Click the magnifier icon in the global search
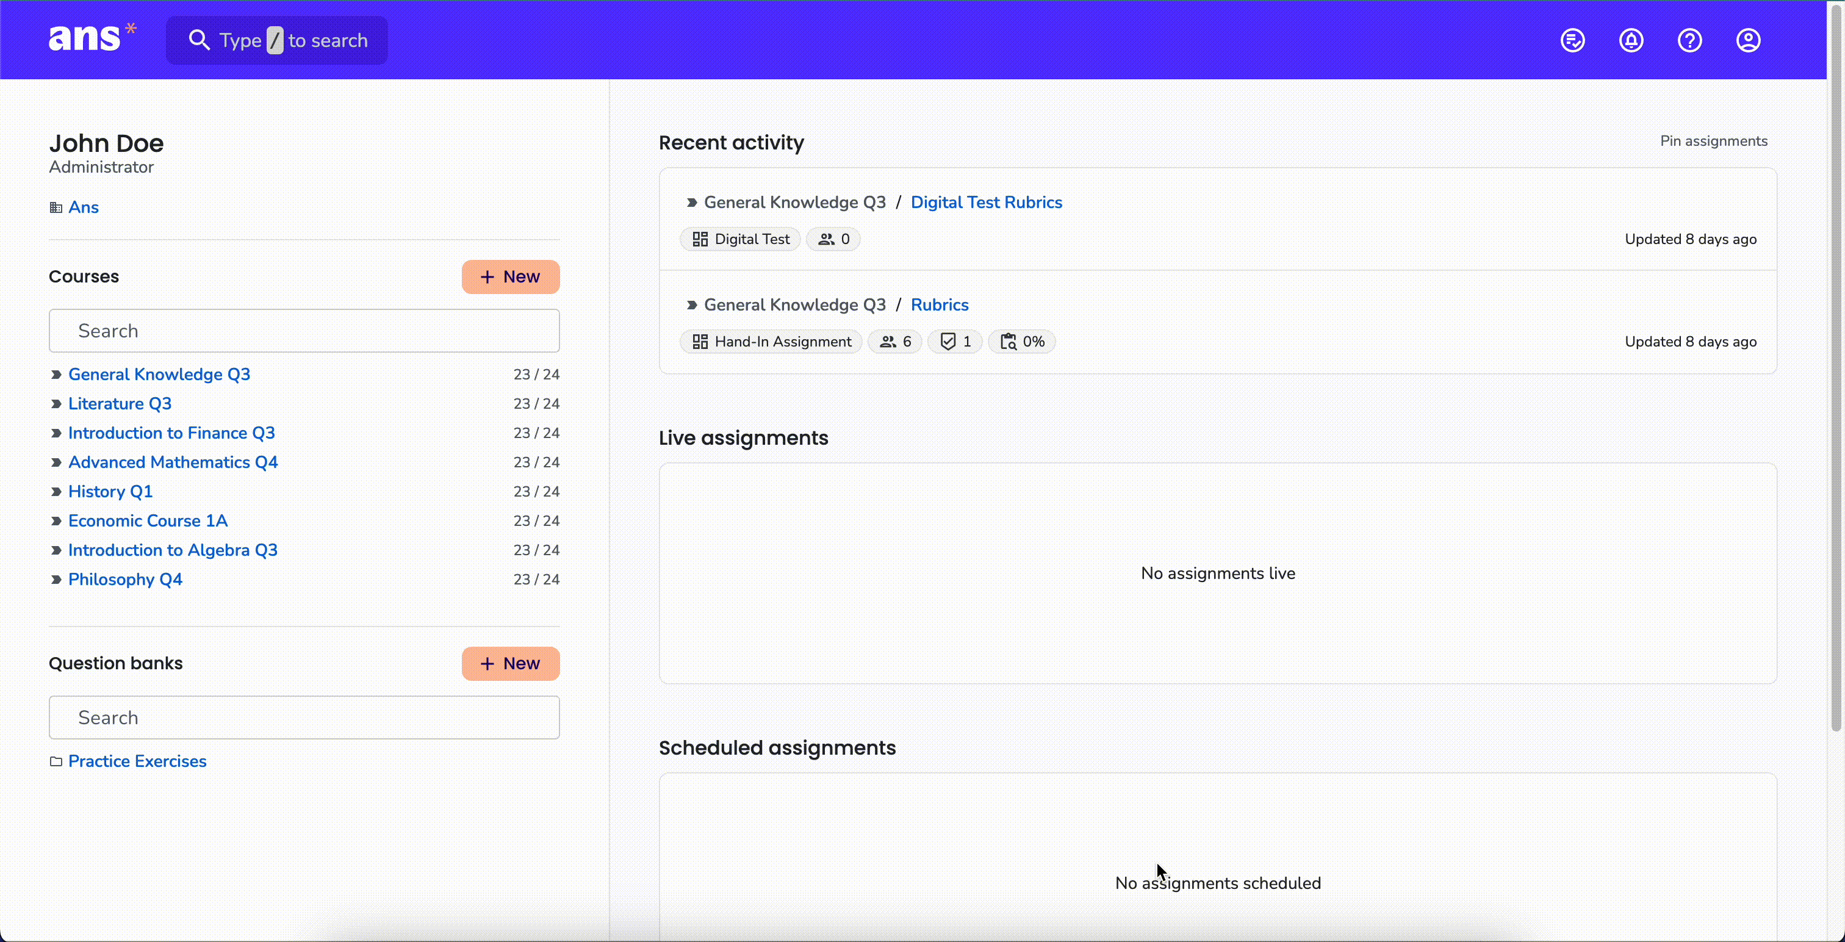The width and height of the screenshot is (1845, 942). [199, 40]
